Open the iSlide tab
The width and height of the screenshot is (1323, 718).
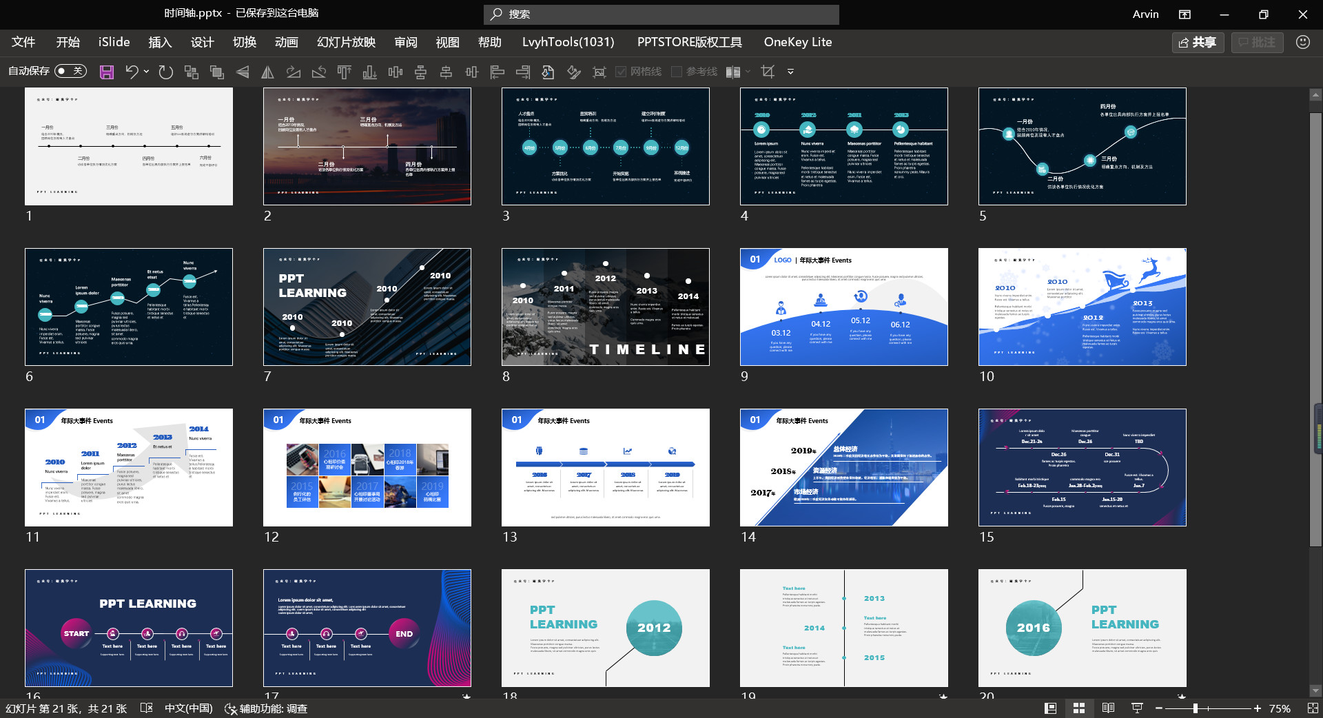[114, 42]
